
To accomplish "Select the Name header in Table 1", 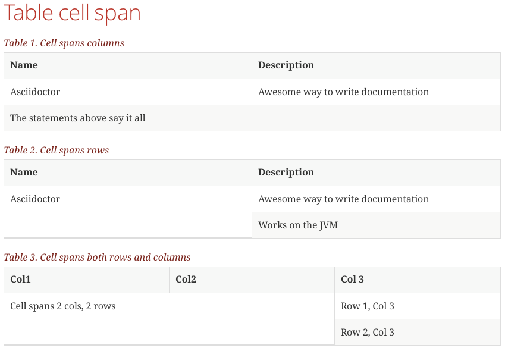I will tap(24, 65).
